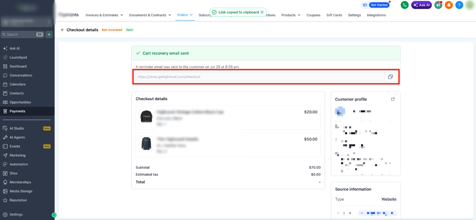Click the green phone dialer icon
Image resolution: width=476 pixels, height=220 pixels.
(x=405, y=5)
